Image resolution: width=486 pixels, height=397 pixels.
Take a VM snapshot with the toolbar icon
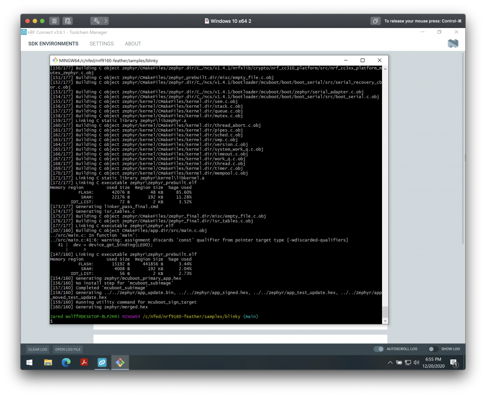pos(68,21)
